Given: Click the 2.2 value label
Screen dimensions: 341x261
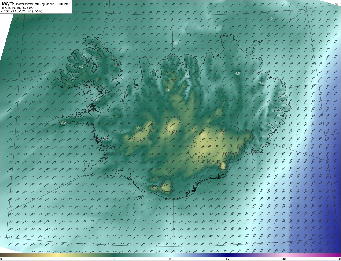Looking at the screenshot, I should (223, 167).
